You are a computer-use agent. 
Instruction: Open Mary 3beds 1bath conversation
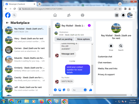[26, 40]
